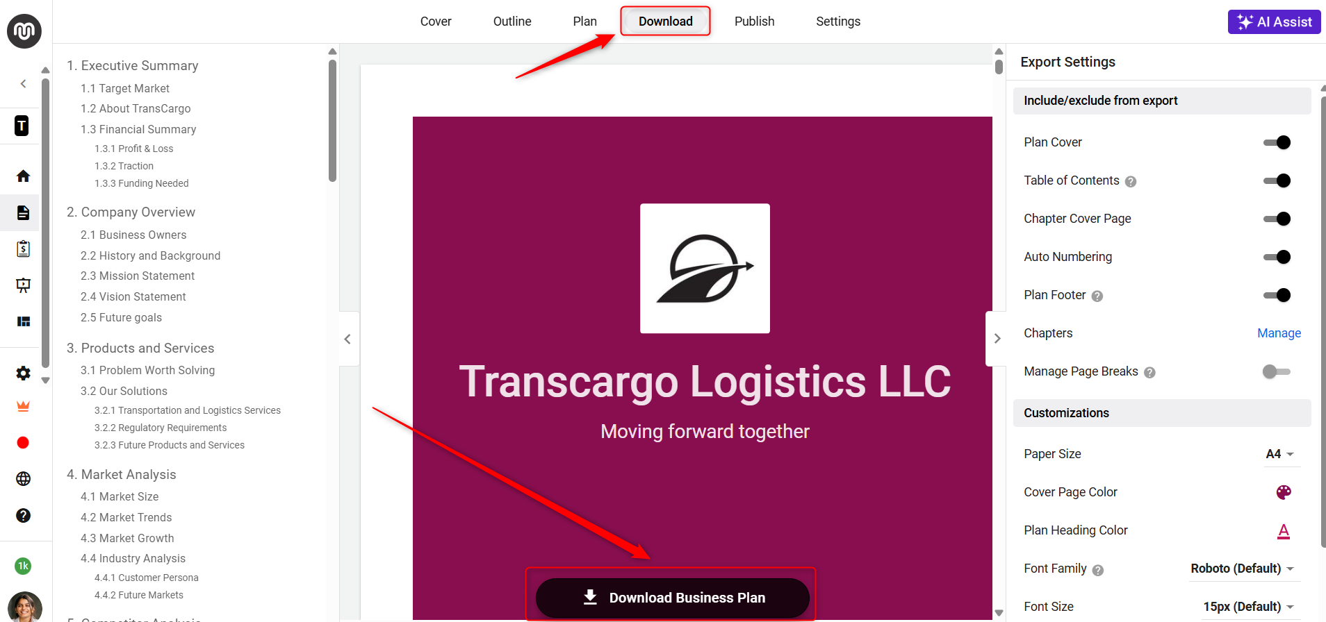
Task: Click the Download Business Plan button
Action: [x=672, y=598]
